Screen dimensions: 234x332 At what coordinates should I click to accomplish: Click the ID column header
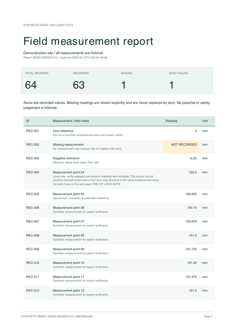[28, 121]
